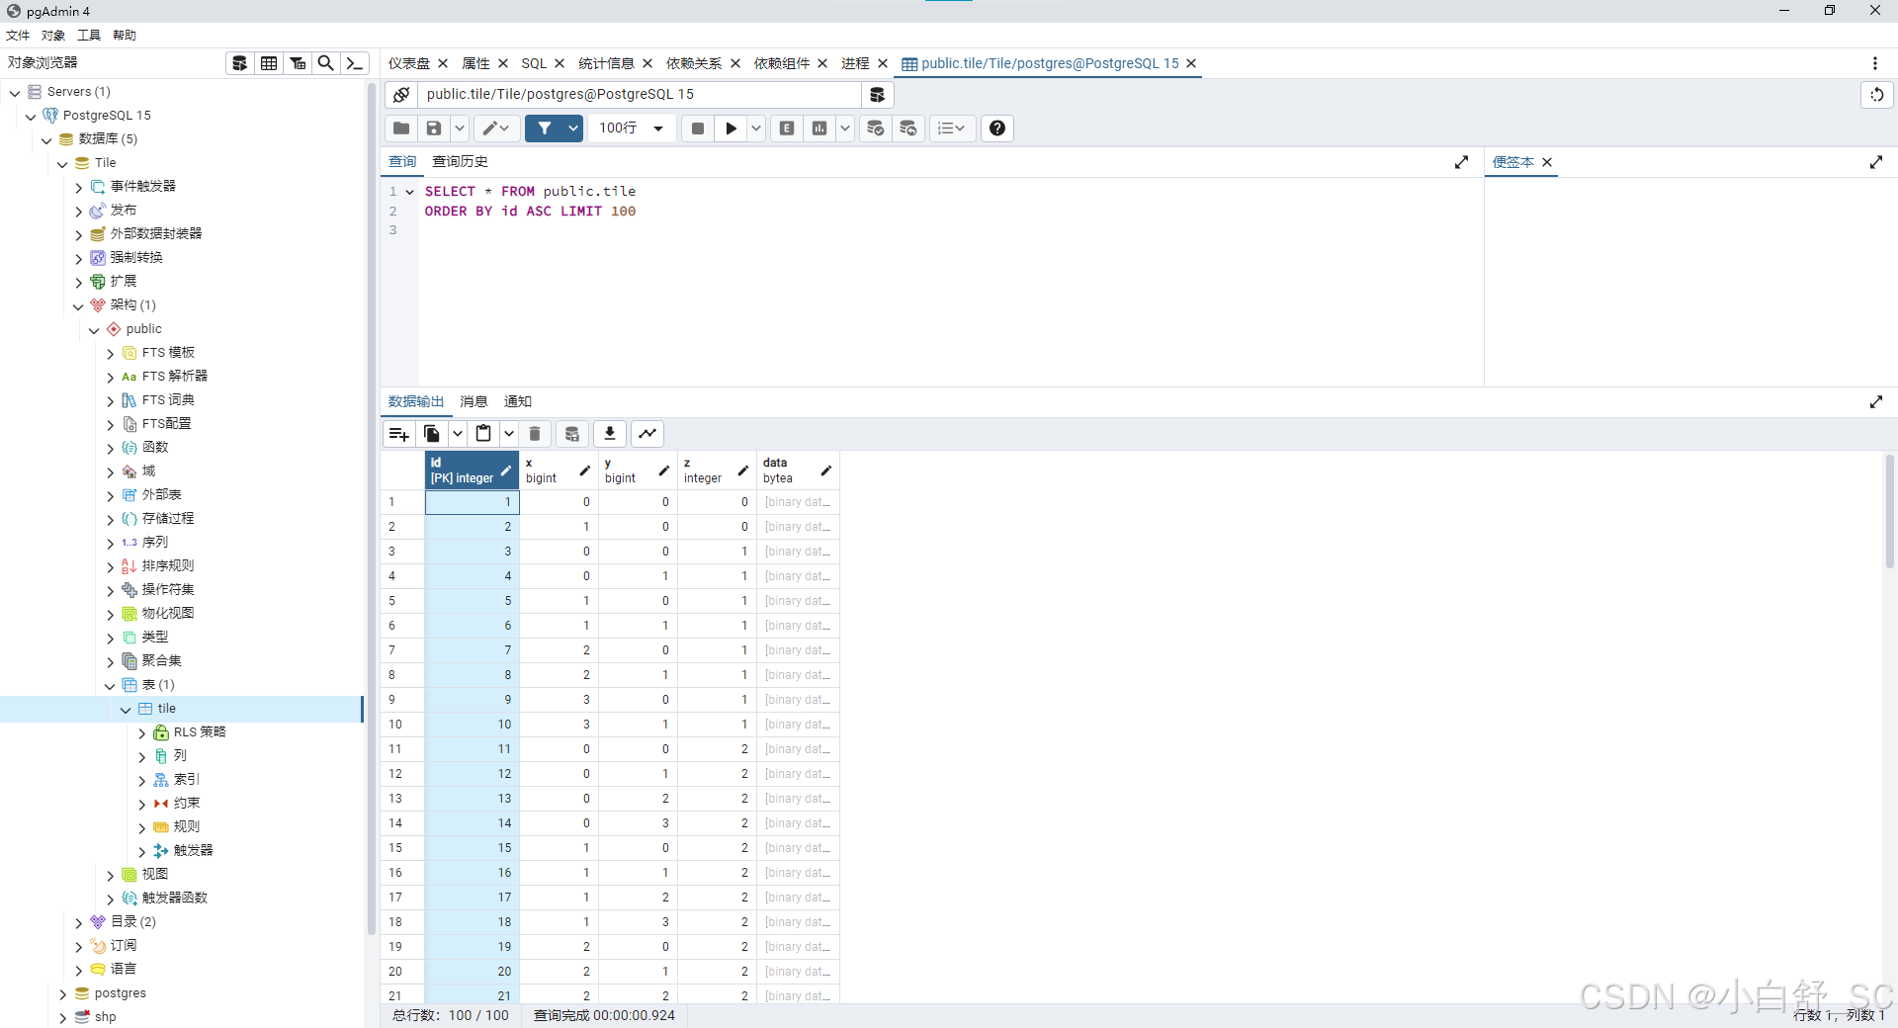Open the 100行 row limit dropdown

click(632, 128)
